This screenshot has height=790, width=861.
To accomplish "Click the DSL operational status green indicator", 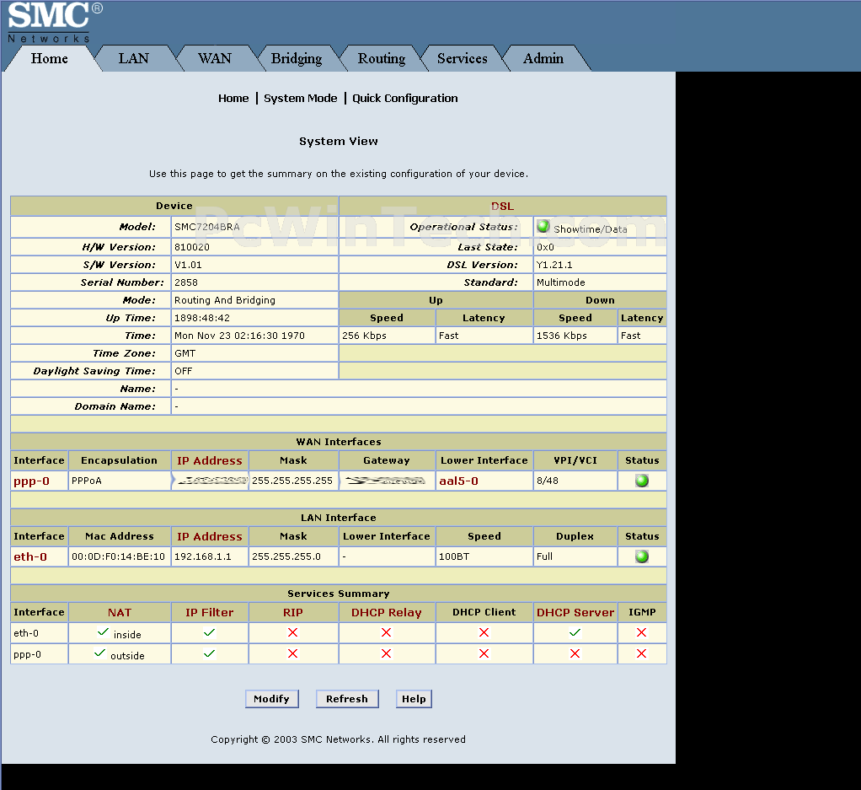I will (x=543, y=226).
